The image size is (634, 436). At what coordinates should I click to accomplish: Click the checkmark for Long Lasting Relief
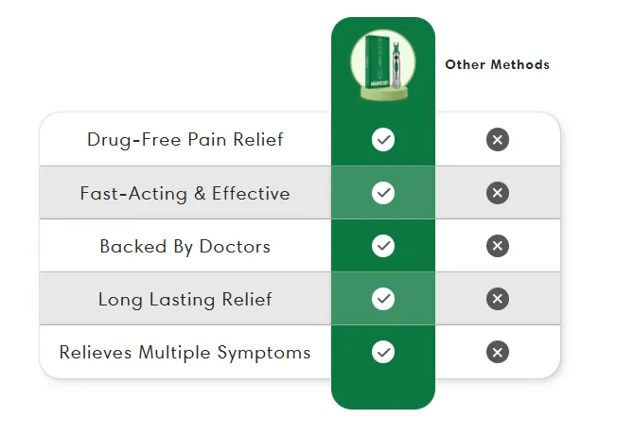pos(383,299)
